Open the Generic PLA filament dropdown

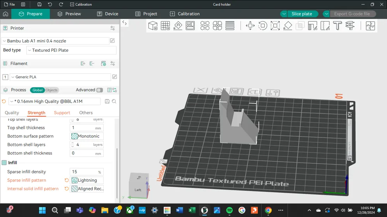coord(60,77)
